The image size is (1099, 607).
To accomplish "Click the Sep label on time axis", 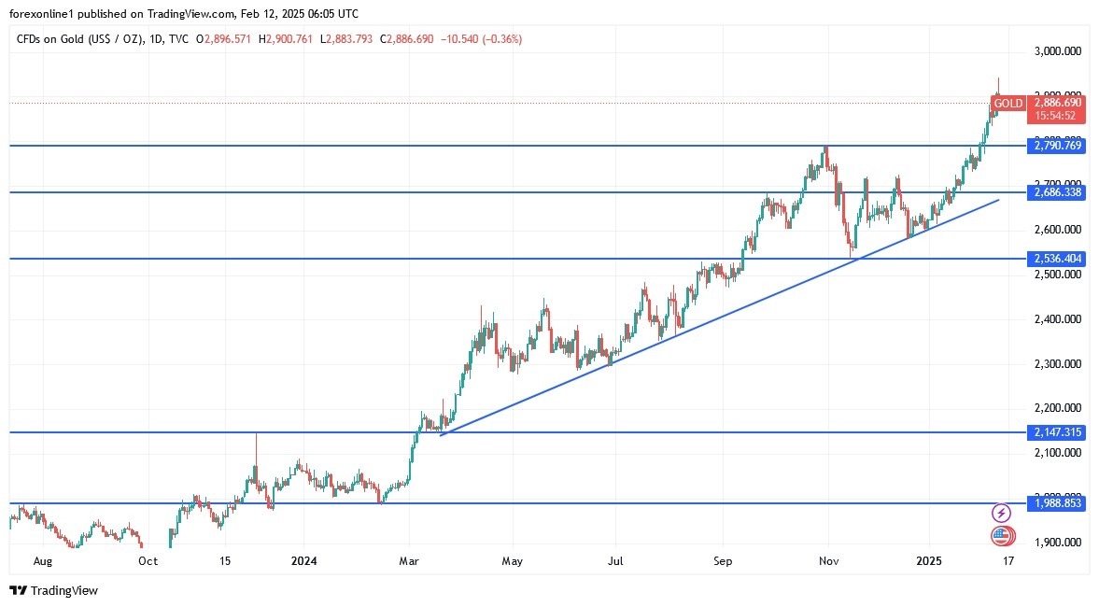I will [722, 561].
